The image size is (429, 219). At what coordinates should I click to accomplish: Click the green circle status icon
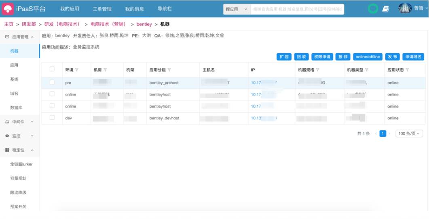(x=373, y=9)
